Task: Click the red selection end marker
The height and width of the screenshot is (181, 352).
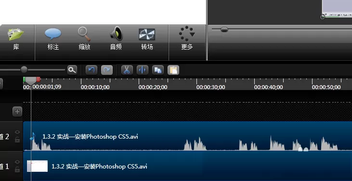Action: coord(39,79)
